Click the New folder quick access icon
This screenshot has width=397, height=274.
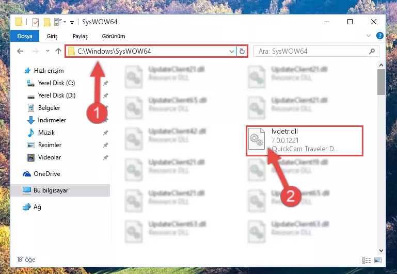coord(47,22)
